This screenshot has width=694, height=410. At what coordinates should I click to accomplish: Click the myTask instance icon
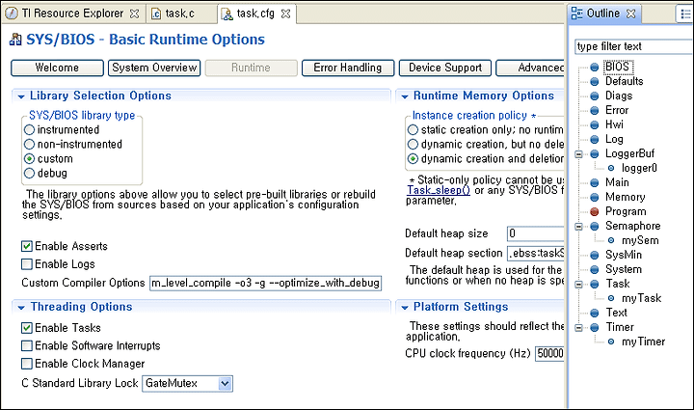(x=611, y=298)
